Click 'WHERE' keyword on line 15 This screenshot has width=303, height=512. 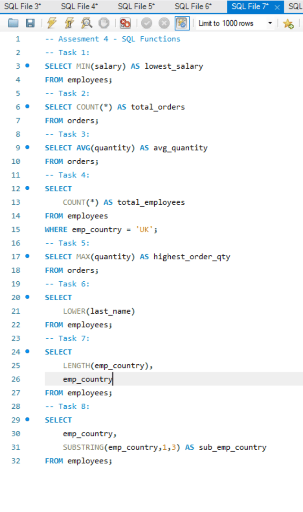pos(56,229)
